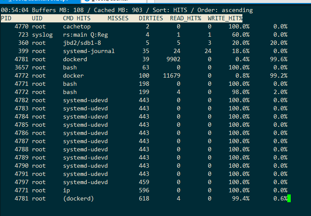Click the 'docker' command with 100 hits
311x216 pixels.
coord(73,76)
